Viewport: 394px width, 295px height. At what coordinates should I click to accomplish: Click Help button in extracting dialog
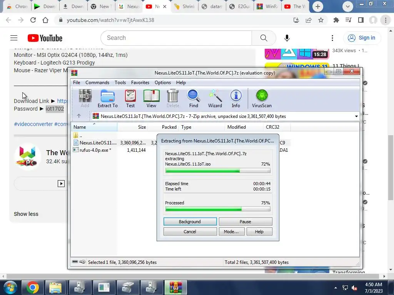(259, 232)
